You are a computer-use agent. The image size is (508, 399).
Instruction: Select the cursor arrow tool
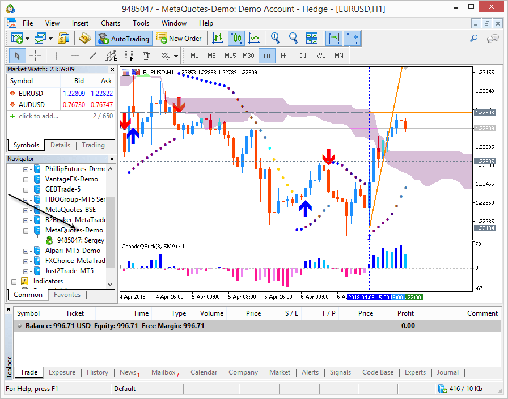coord(18,56)
